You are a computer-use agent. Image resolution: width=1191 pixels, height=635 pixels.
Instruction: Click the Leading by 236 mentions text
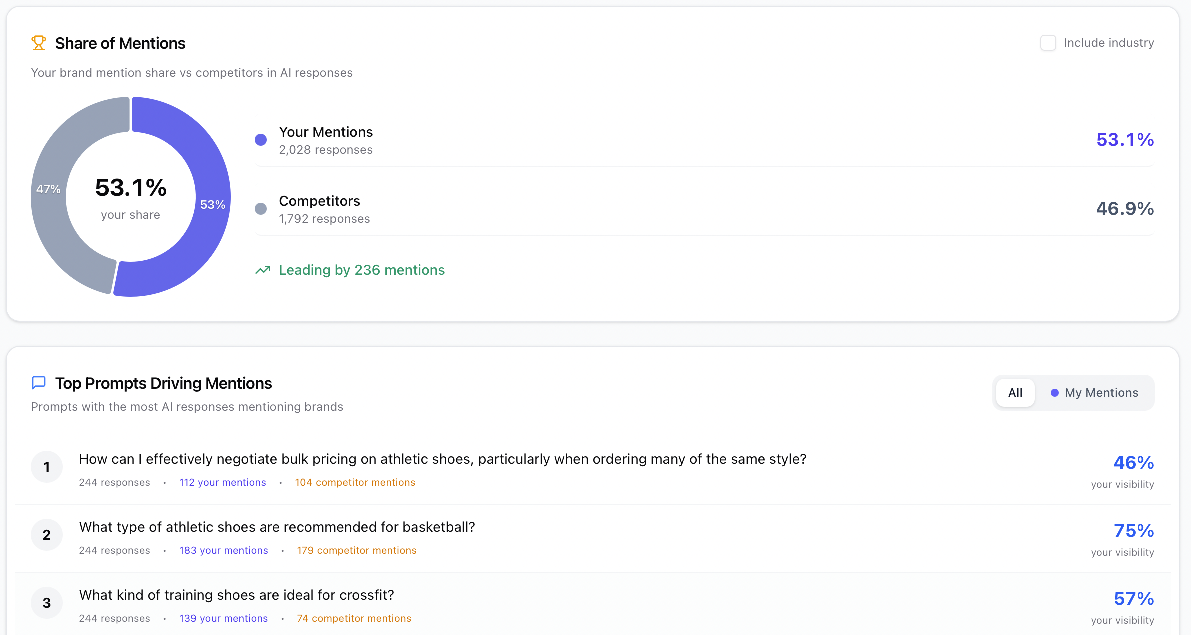click(x=362, y=270)
